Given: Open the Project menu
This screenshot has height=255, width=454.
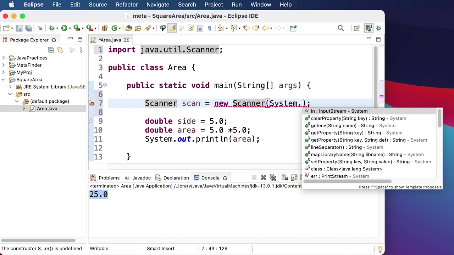Looking at the screenshot, I should pos(214,5).
